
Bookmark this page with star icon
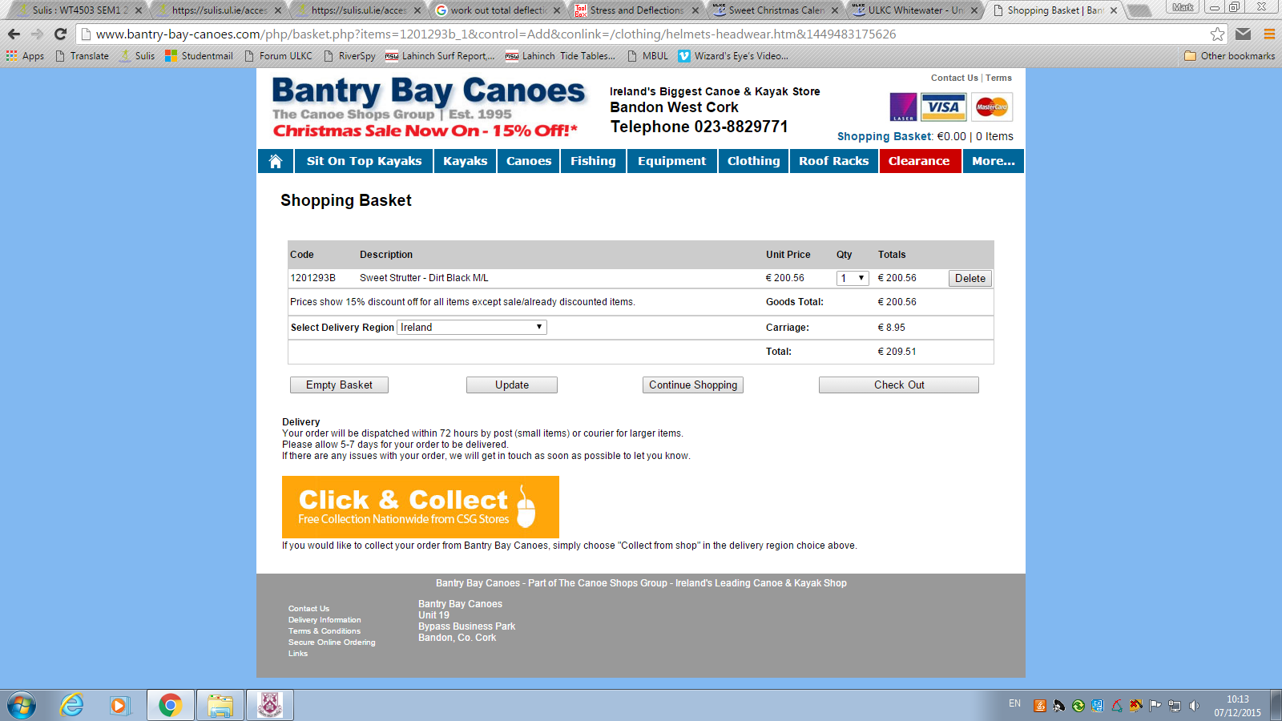pos(1217,34)
